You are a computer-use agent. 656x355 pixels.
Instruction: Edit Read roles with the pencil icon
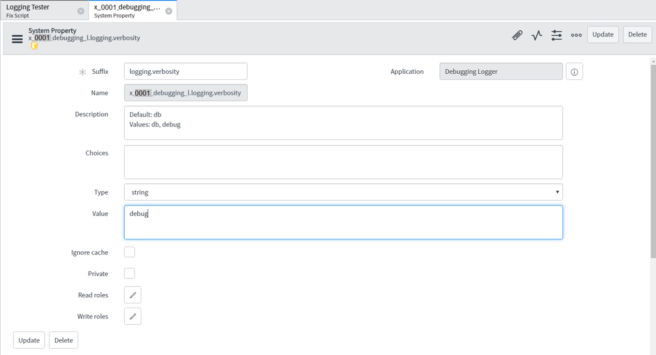coord(133,295)
